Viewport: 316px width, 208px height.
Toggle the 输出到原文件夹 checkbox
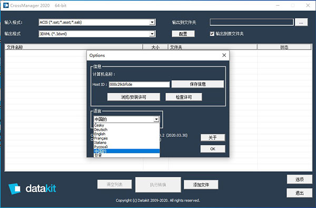pyautogui.click(x=212, y=34)
